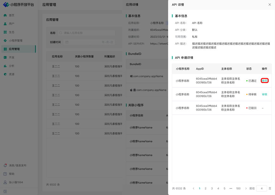275x195 pixels.
Task: Open the Users (用户) sidebar icon
Action: (5, 24)
